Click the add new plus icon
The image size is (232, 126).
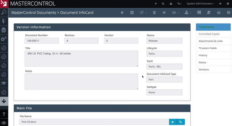pos(132,13)
